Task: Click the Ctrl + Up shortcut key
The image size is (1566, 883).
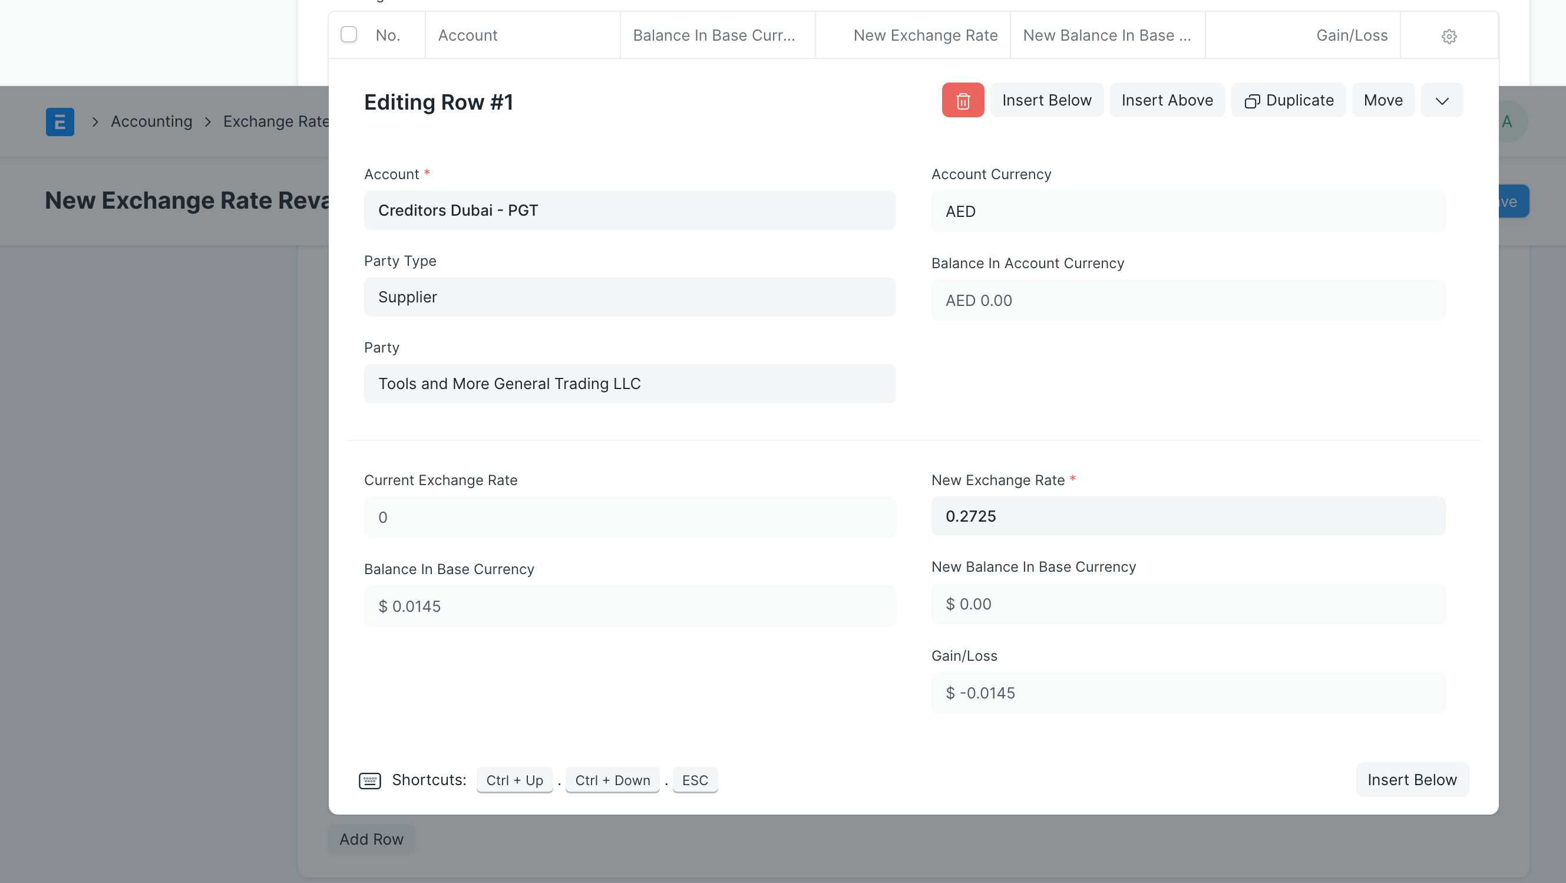Action: [x=514, y=780]
